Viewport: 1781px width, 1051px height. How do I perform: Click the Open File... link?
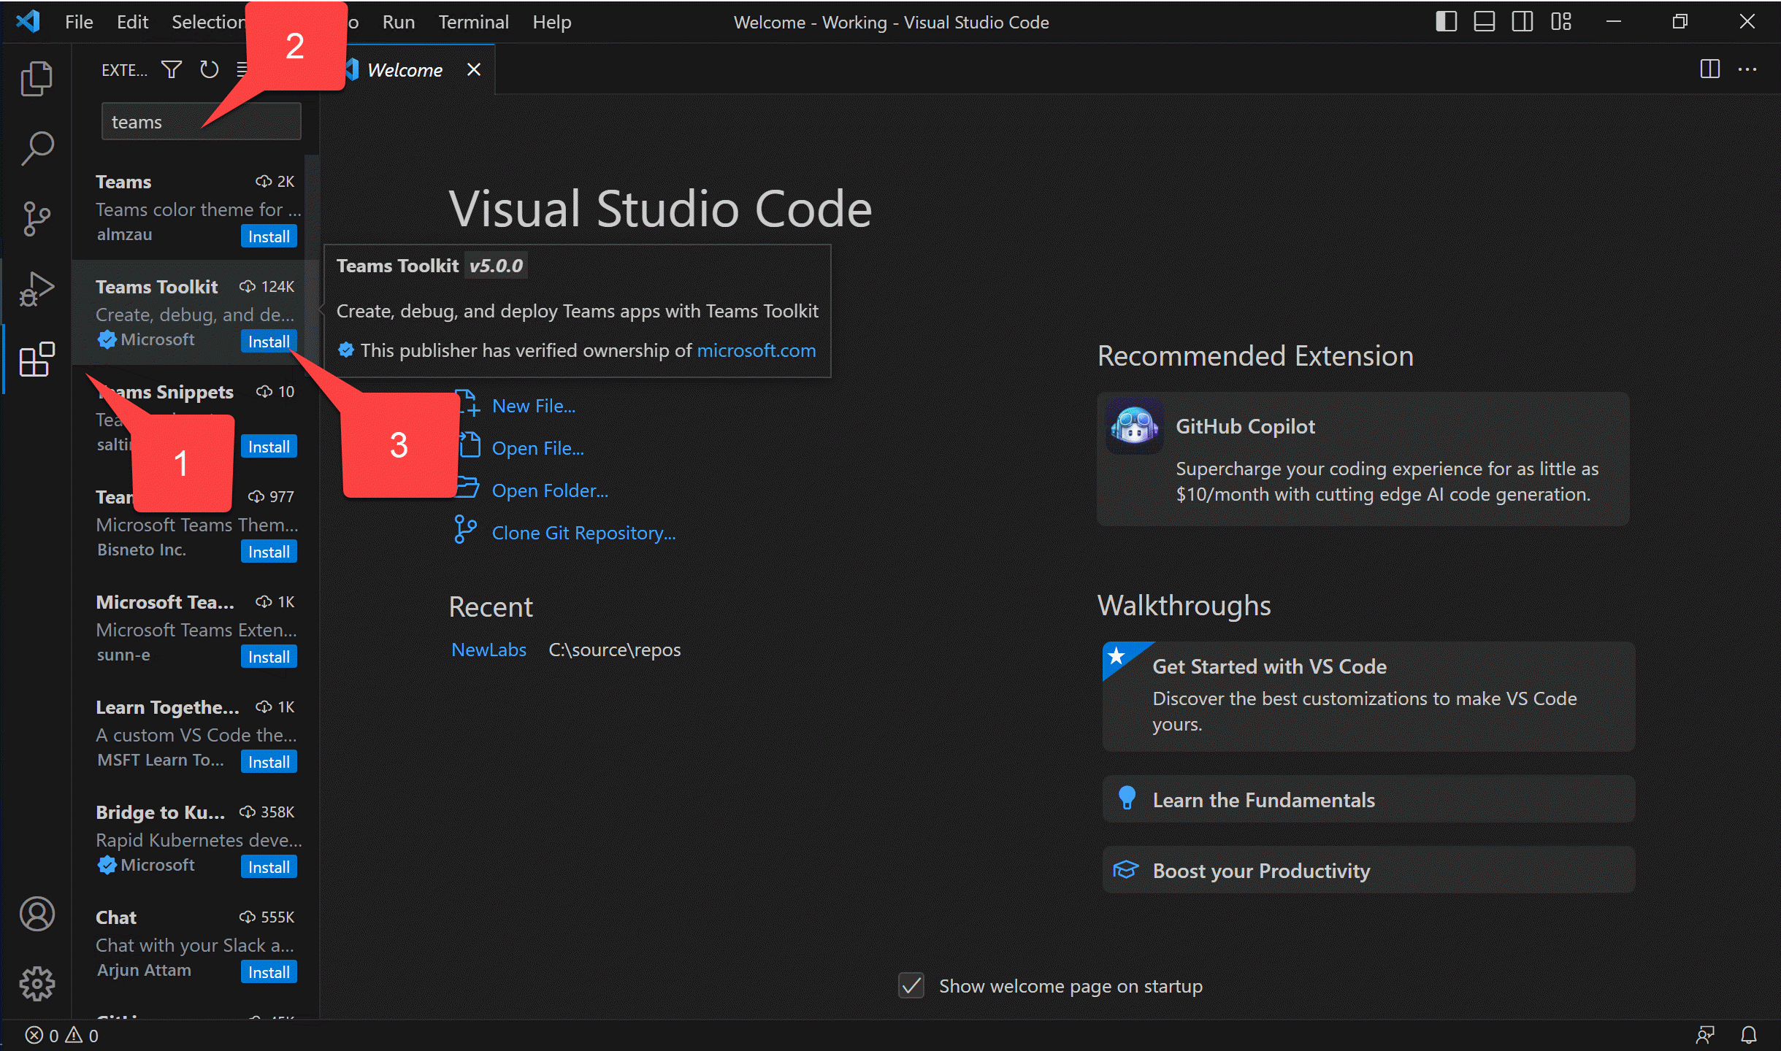click(x=537, y=448)
